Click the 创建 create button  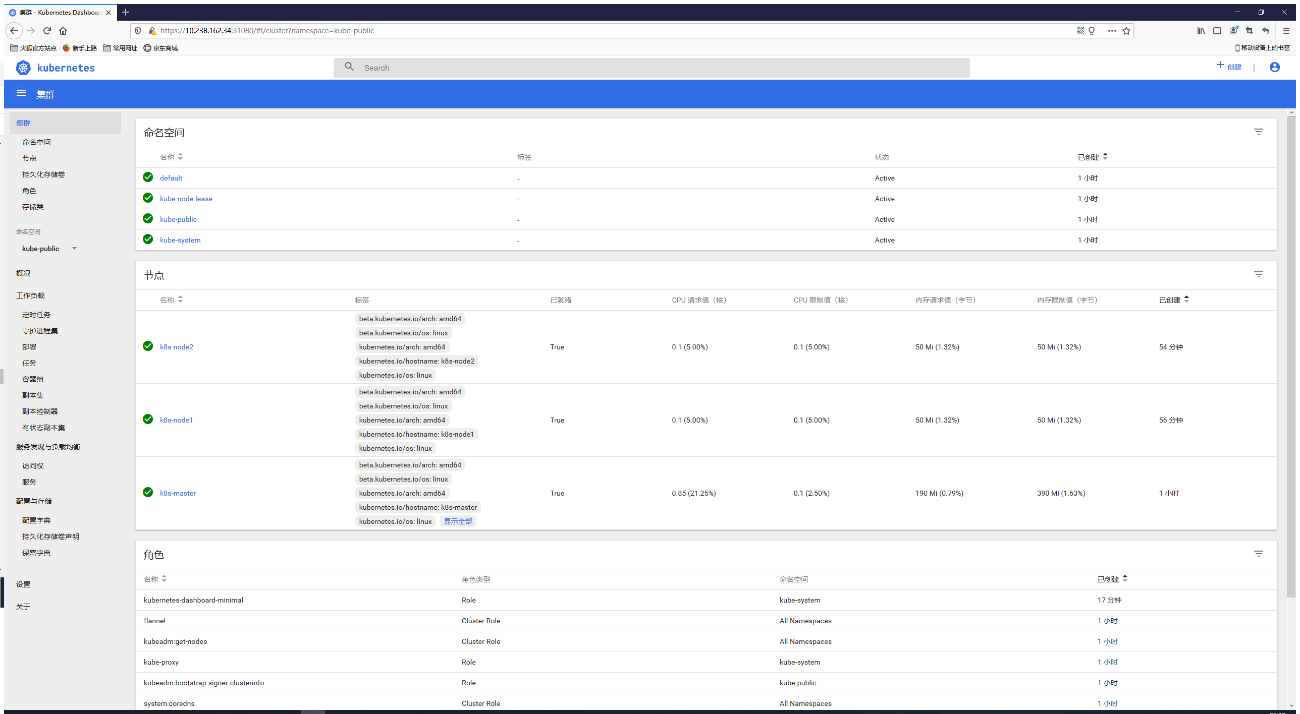coord(1229,67)
